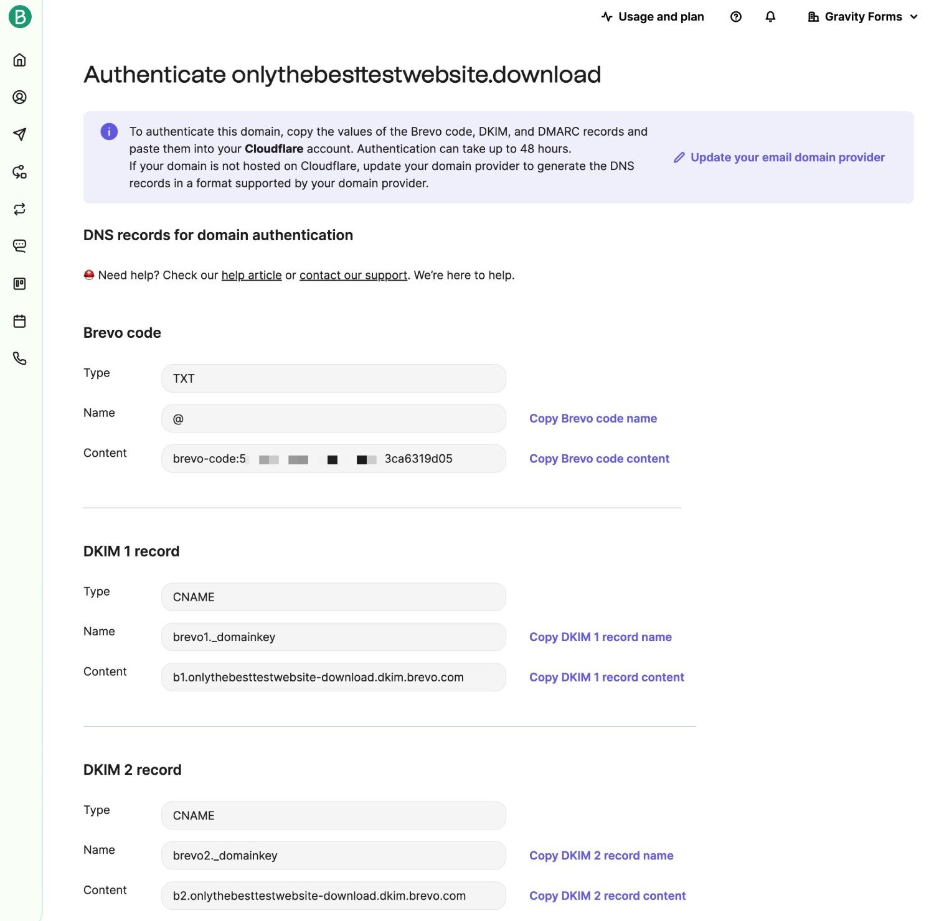
Task: Click the Brevo logo icon
Action: coord(20,17)
